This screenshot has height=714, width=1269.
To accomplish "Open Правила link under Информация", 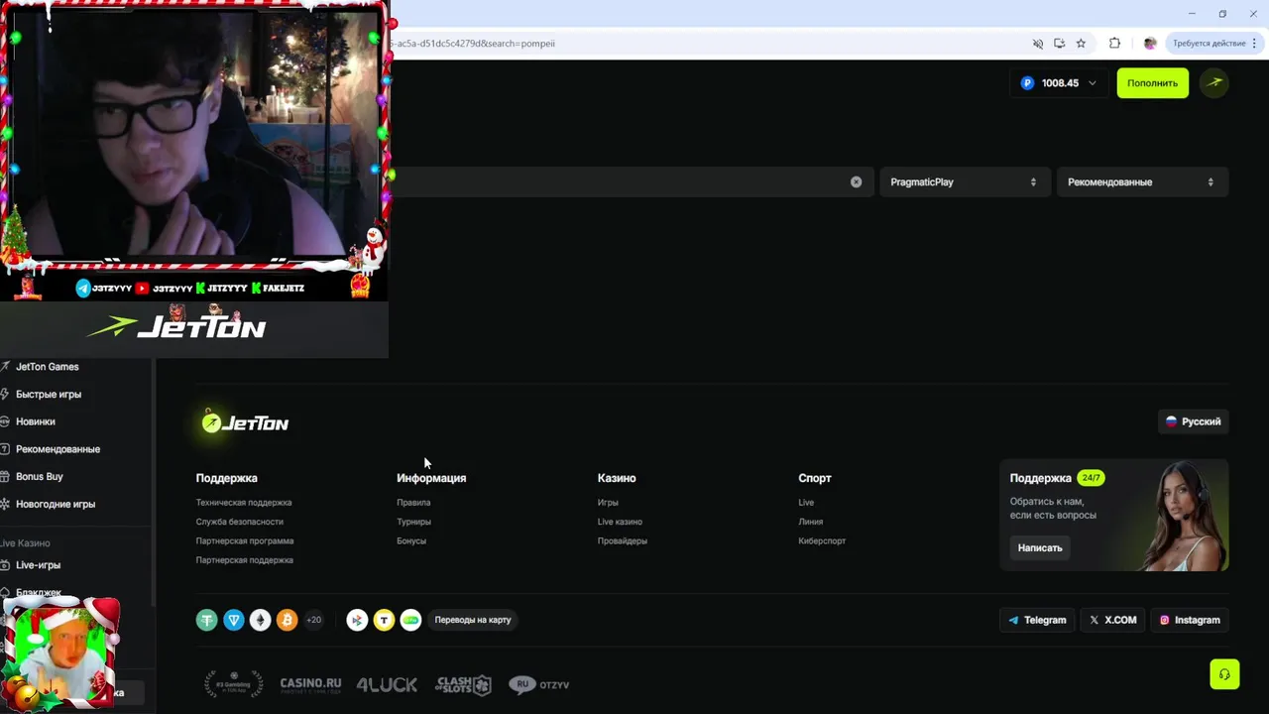I will 413,503.
